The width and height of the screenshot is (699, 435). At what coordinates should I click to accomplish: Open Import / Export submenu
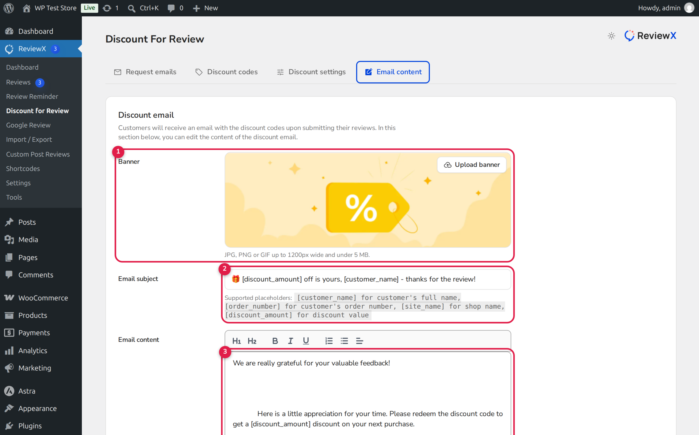pos(29,140)
